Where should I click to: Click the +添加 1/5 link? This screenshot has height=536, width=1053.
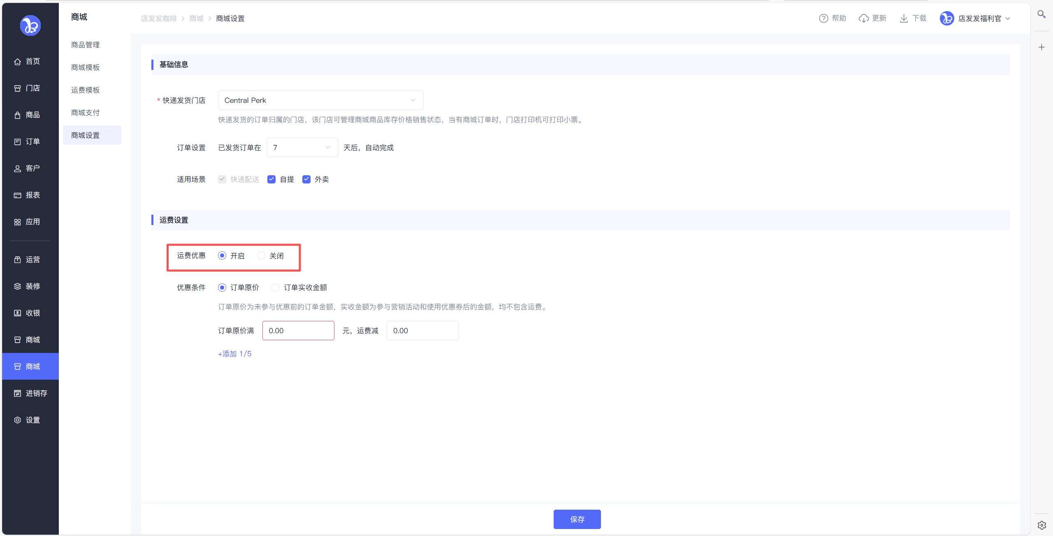[x=234, y=354]
